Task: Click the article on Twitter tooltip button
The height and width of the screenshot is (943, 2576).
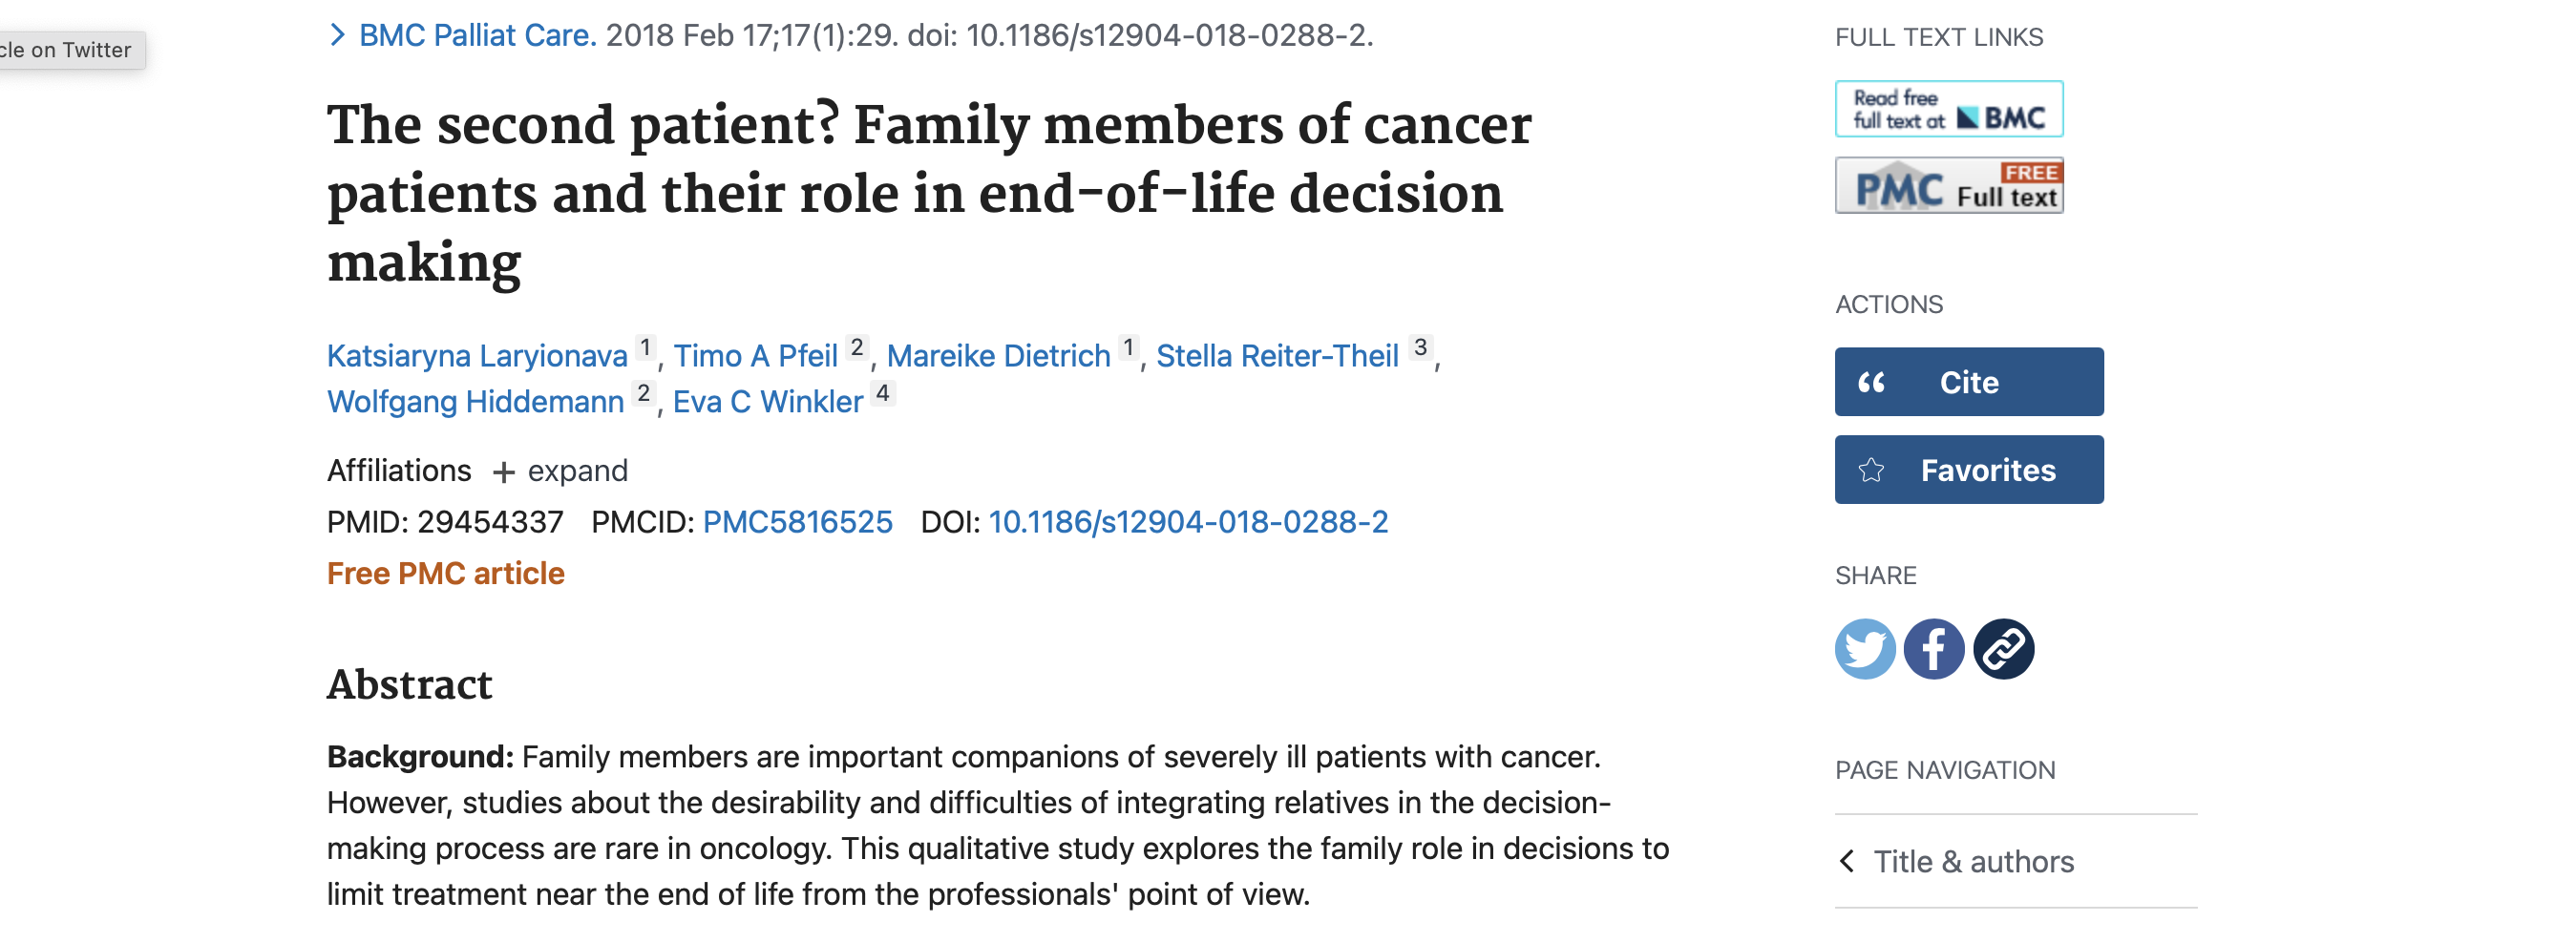Action: (x=68, y=50)
